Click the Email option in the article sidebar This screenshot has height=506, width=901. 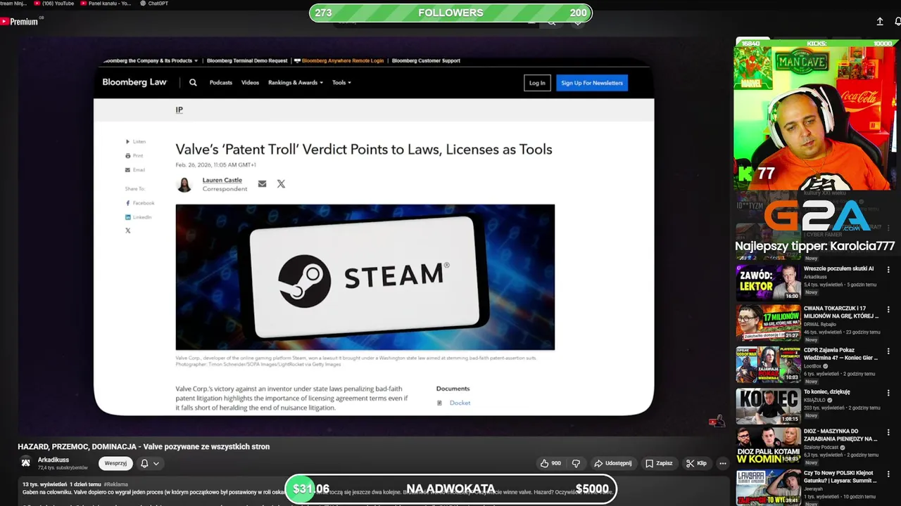[134, 169]
